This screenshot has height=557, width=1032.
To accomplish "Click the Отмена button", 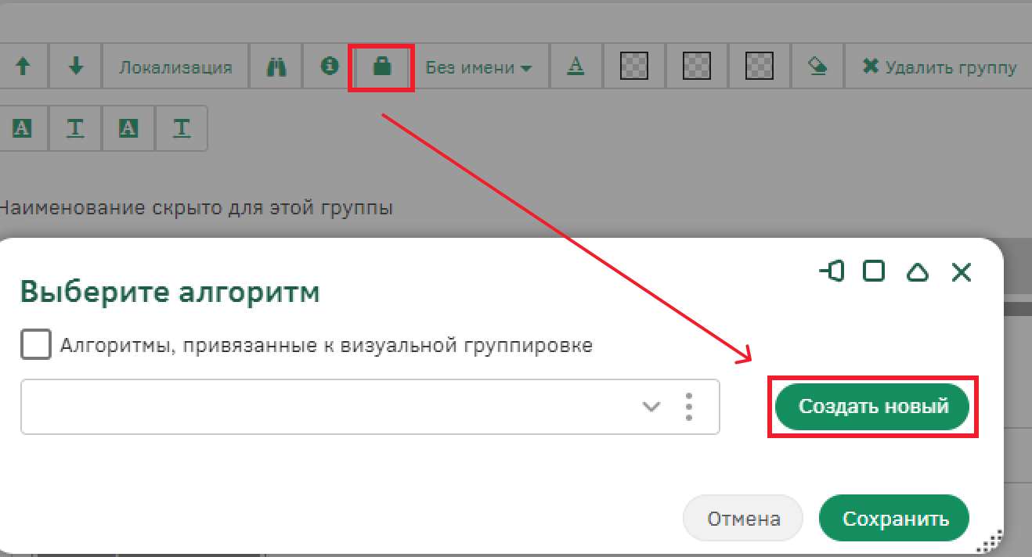I will [x=743, y=519].
